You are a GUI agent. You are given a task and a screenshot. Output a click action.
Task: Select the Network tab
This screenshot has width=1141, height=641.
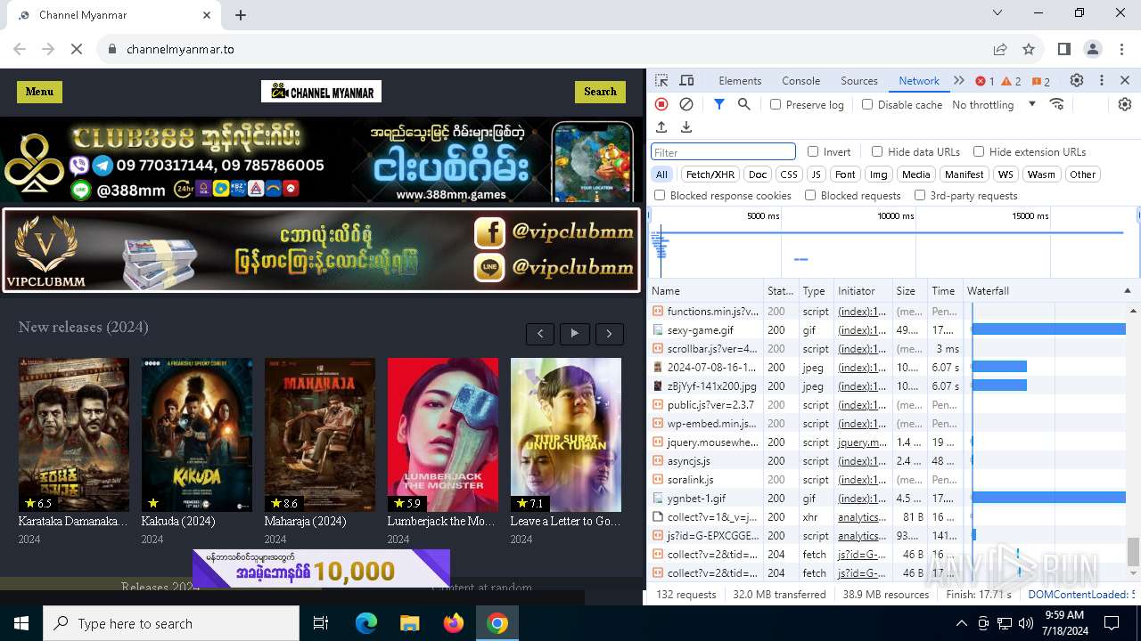pyautogui.click(x=919, y=80)
